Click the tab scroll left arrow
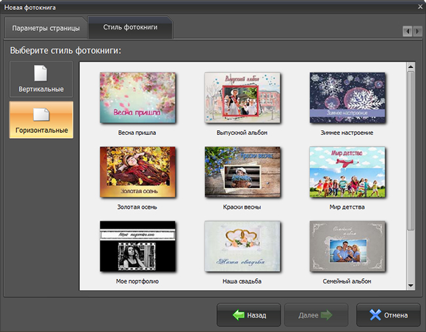 click(407, 31)
